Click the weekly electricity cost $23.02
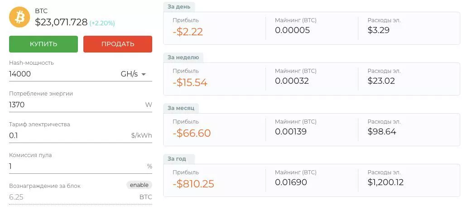Image resolution: width=468 pixels, height=220 pixels. point(381,81)
